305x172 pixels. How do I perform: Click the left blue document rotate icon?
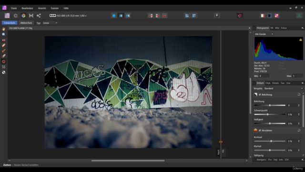tap(187, 16)
